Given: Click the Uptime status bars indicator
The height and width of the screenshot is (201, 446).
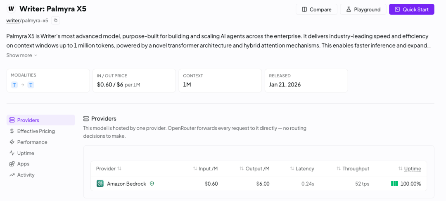Looking at the screenshot, I should point(394,184).
